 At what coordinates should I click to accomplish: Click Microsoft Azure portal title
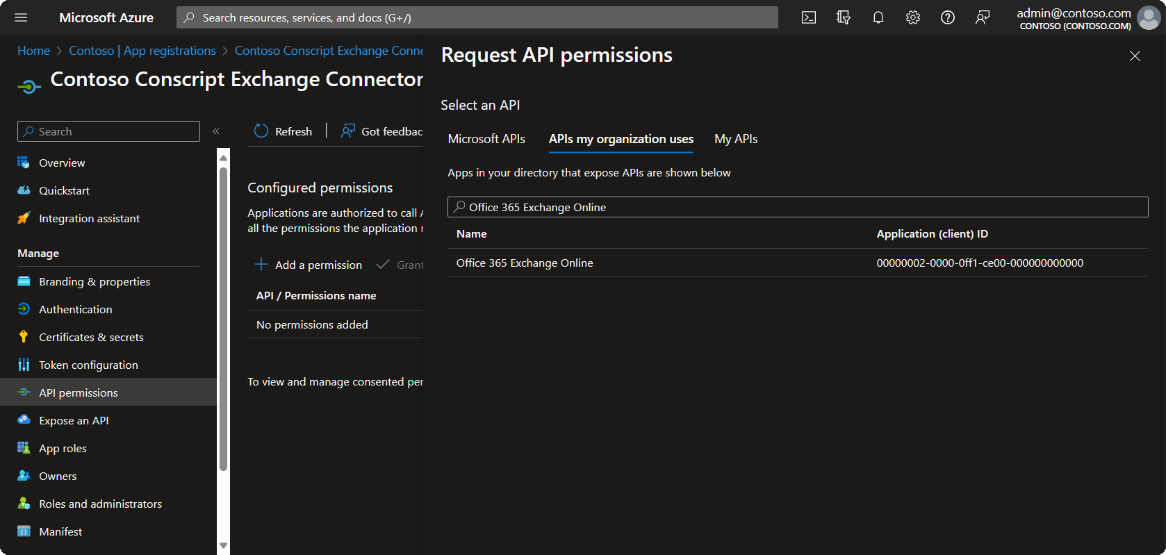(106, 17)
